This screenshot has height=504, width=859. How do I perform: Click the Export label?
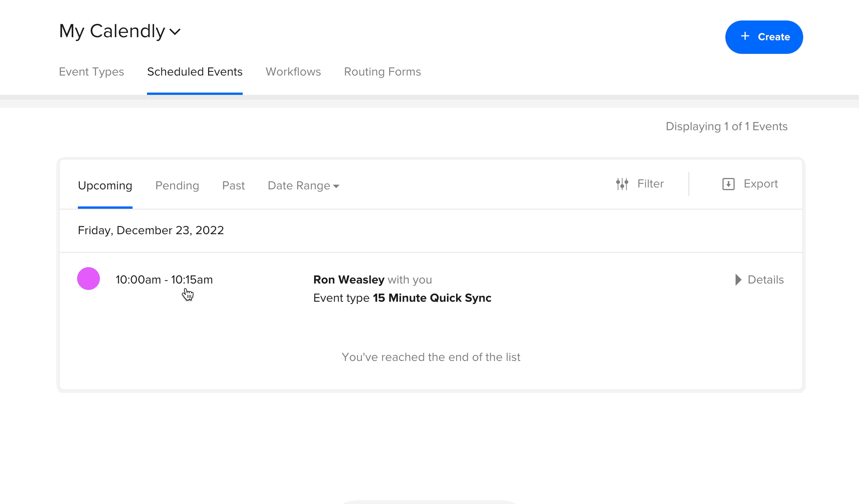761,184
